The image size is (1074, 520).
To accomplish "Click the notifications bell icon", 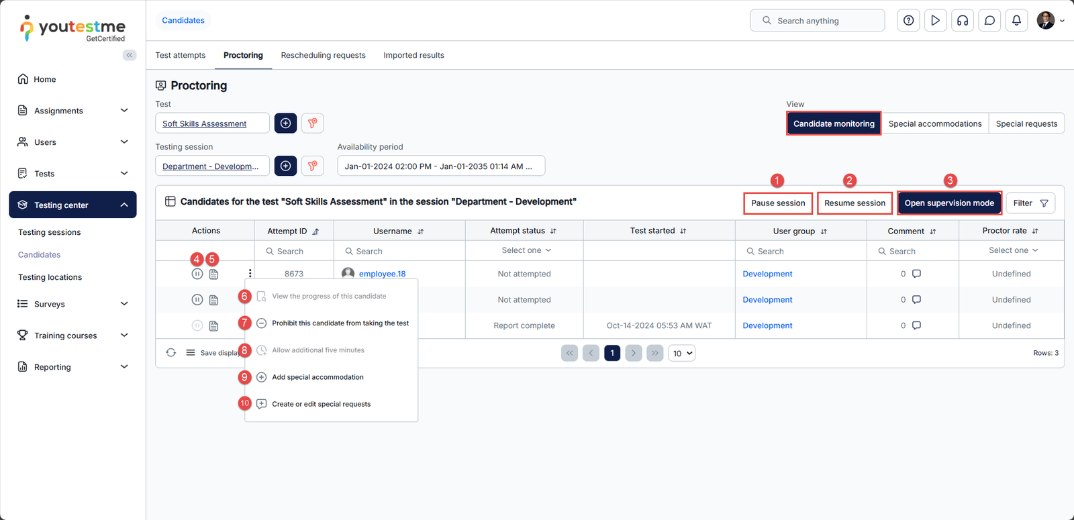I will point(1016,21).
